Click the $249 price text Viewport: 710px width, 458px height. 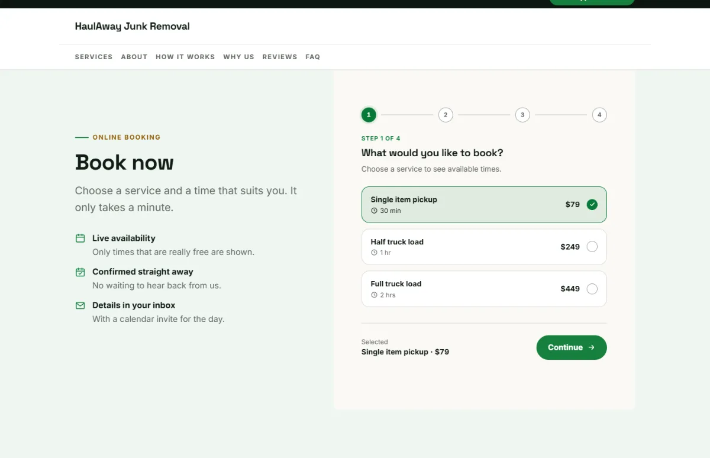click(570, 247)
